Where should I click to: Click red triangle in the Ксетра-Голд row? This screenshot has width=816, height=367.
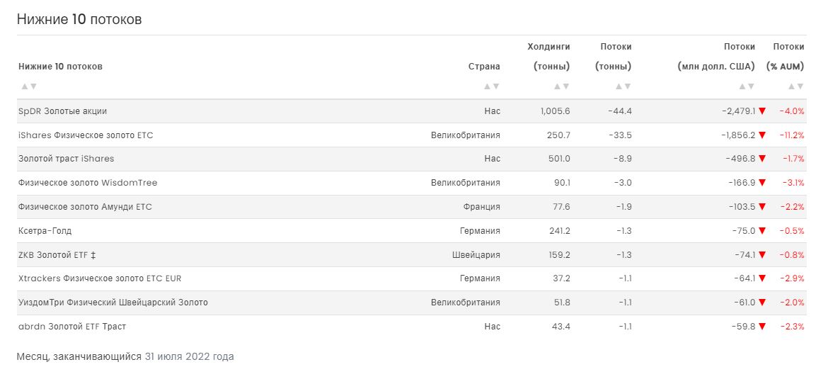pyautogui.click(x=762, y=231)
